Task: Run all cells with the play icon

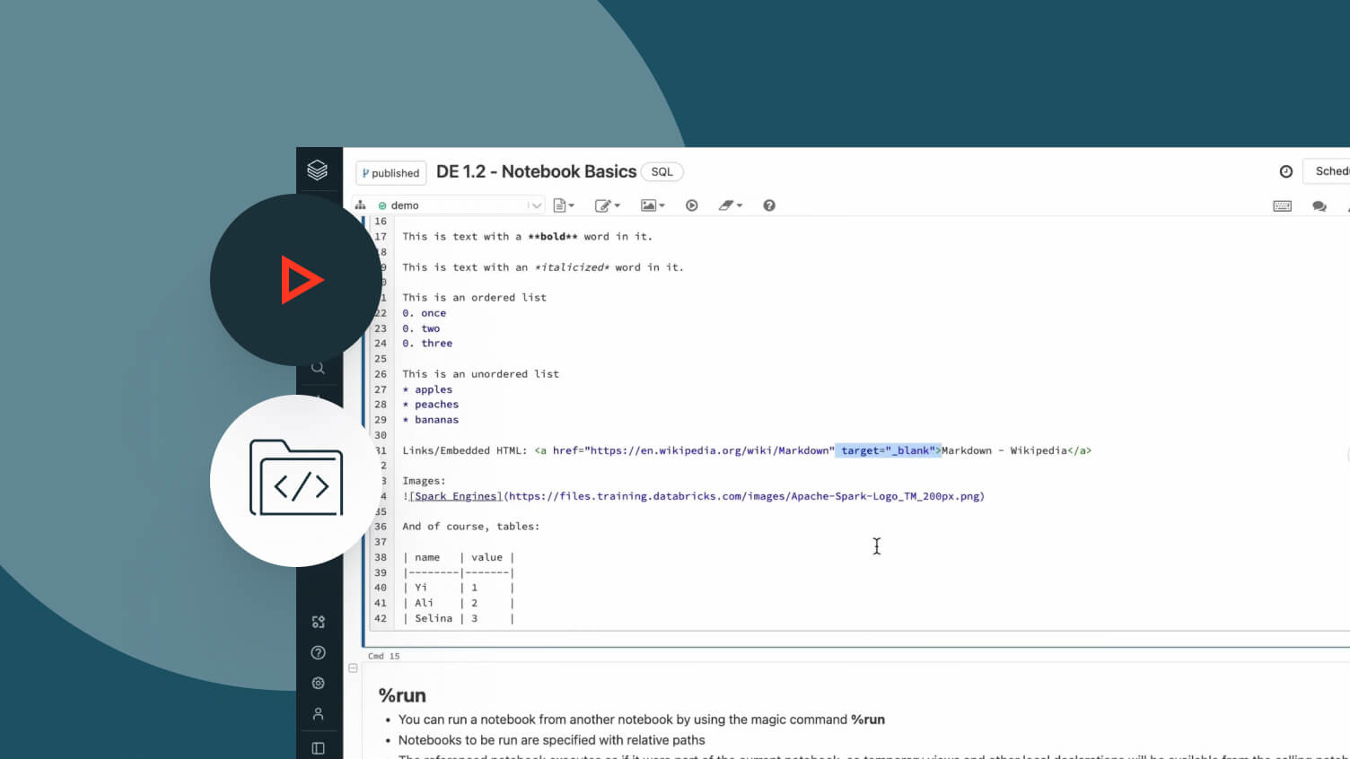Action: pos(691,205)
